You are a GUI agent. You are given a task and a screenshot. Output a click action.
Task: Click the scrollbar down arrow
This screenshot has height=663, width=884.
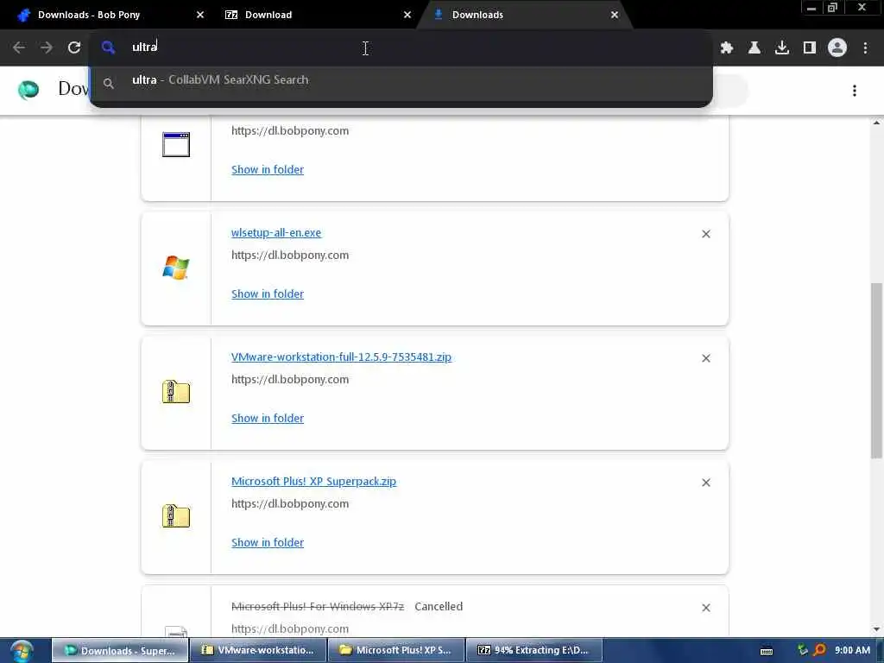pyautogui.click(x=876, y=629)
